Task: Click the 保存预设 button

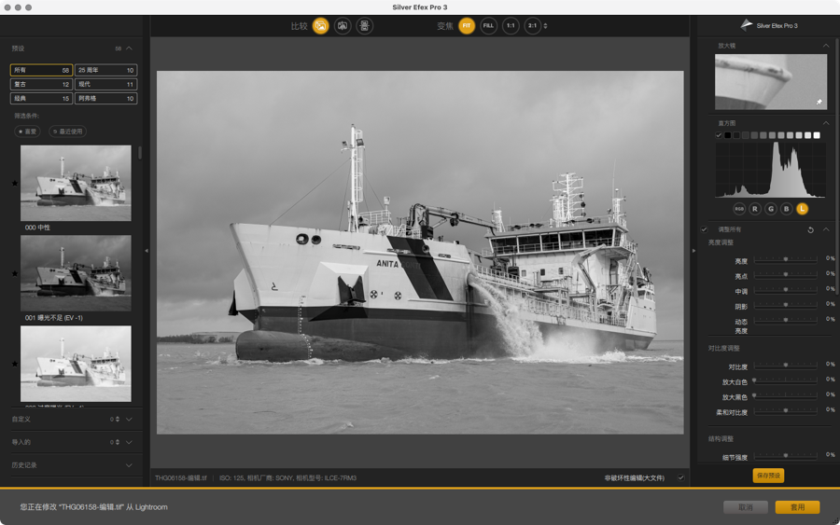Action: pyautogui.click(x=768, y=476)
